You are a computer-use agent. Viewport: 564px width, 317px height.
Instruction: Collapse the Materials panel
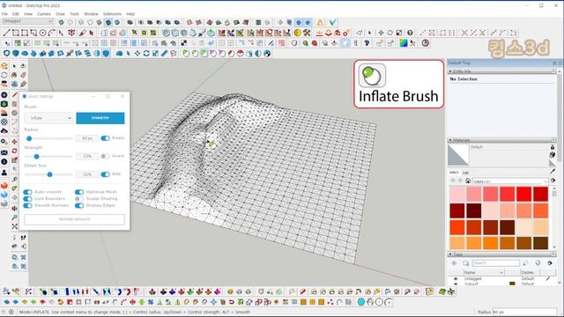[450, 140]
